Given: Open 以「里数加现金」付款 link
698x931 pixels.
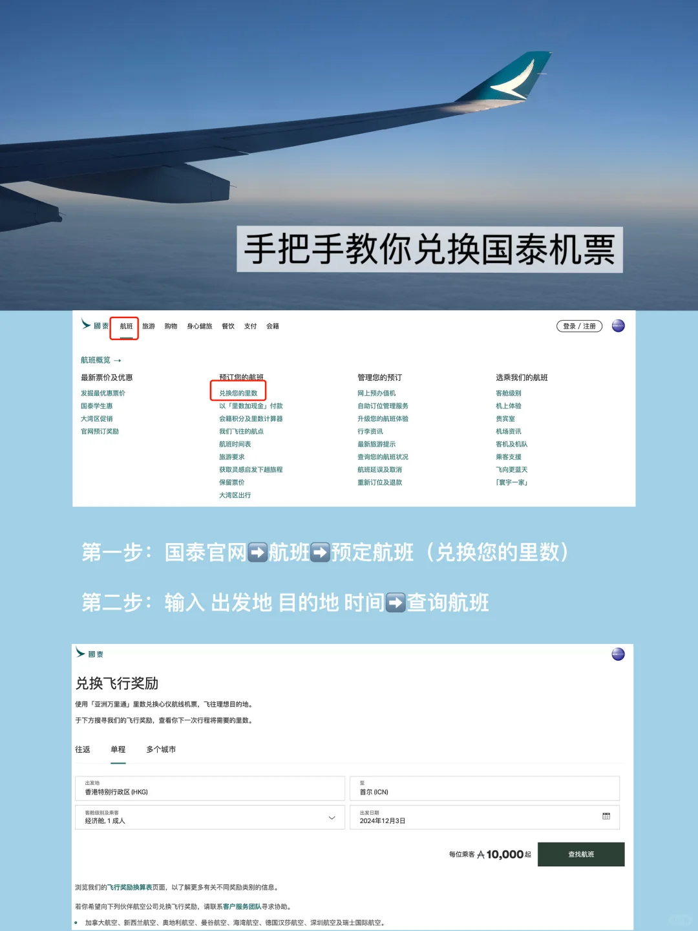Looking at the screenshot, I should click(251, 406).
